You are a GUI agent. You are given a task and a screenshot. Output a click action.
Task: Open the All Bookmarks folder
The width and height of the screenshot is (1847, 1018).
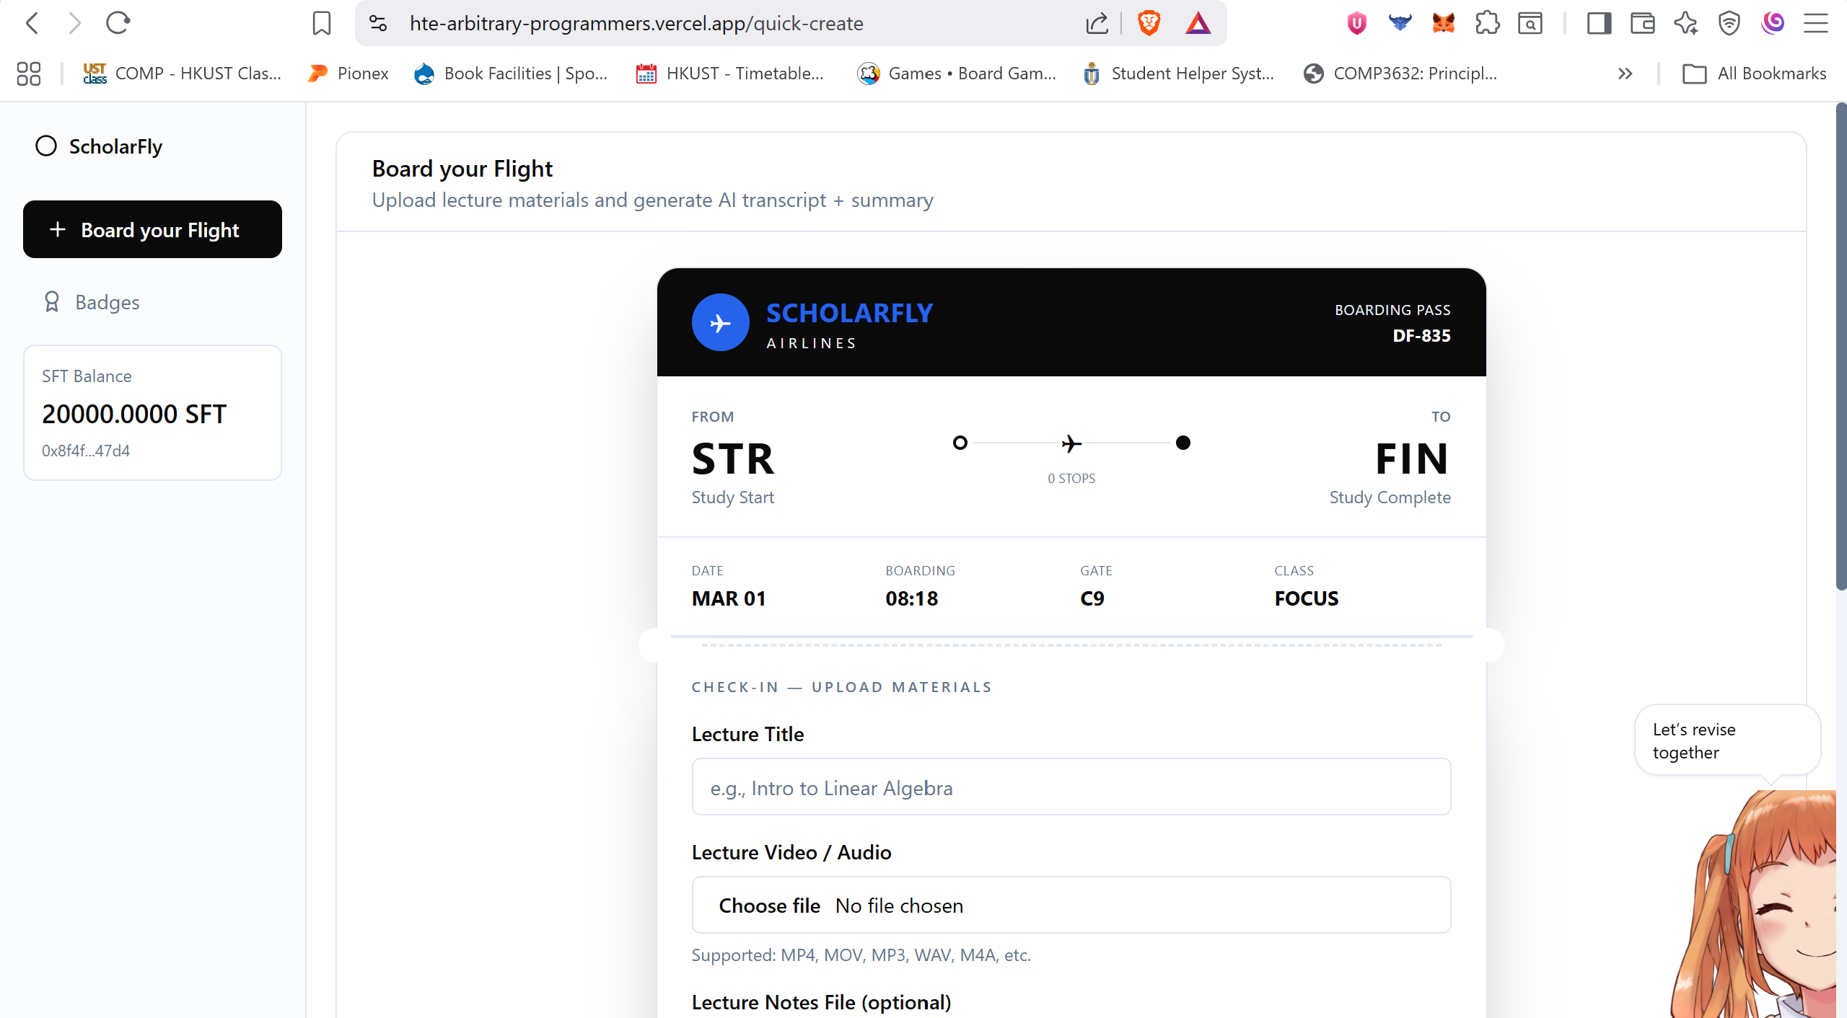[x=1755, y=74]
